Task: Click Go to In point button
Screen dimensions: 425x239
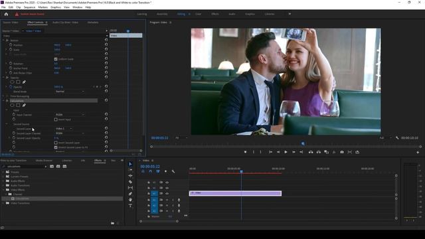Action: click(270, 152)
